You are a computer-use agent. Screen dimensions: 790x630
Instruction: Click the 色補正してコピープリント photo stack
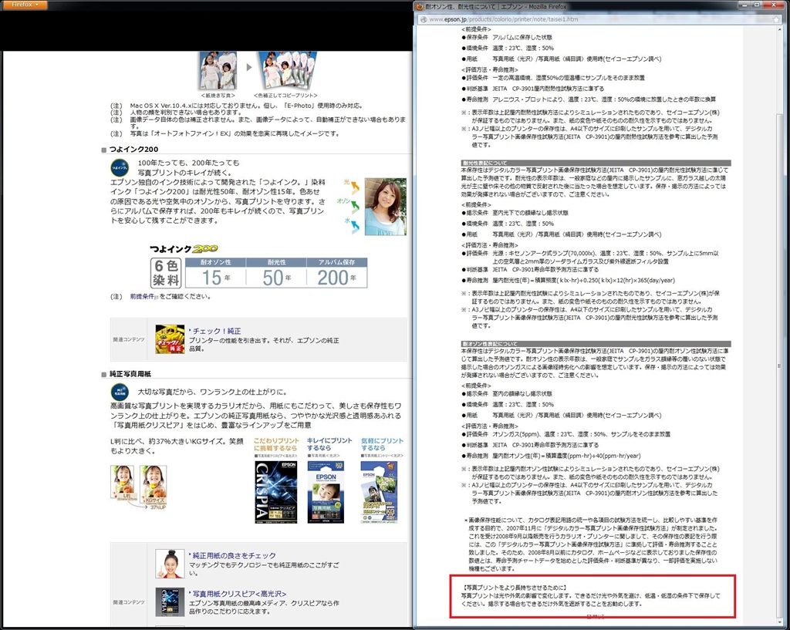tap(288, 70)
